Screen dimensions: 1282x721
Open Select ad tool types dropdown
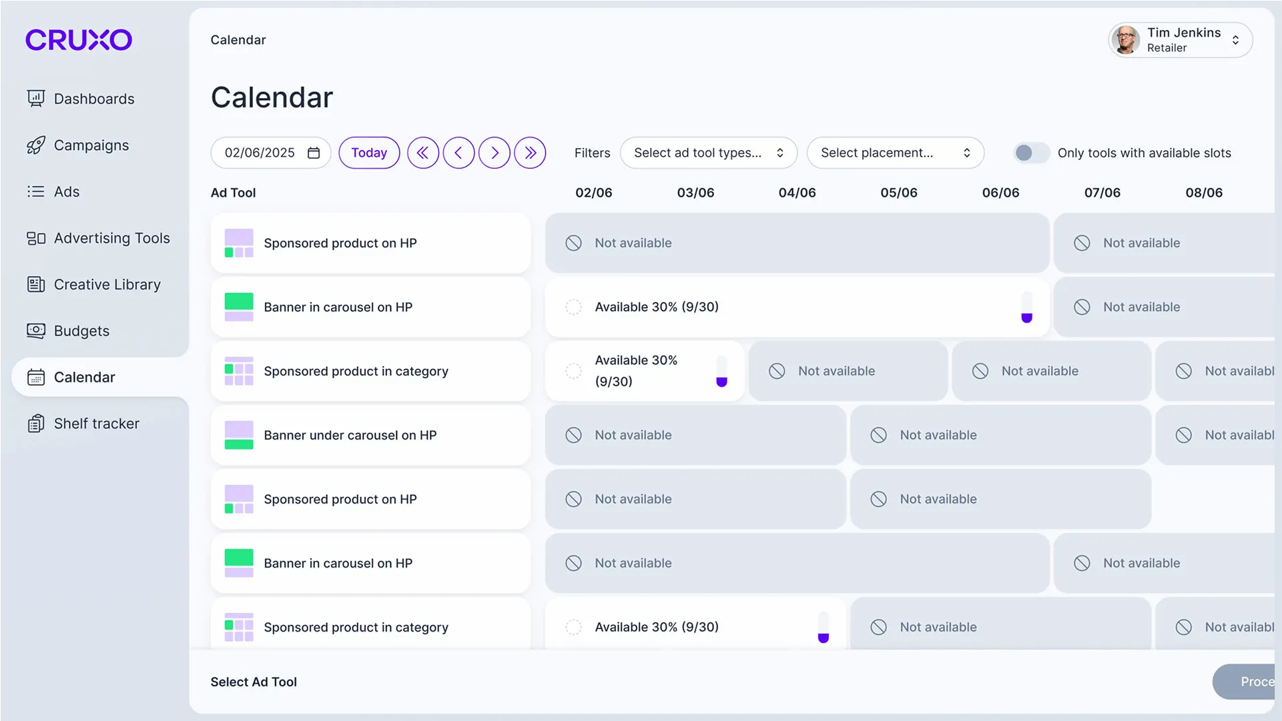(x=708, y=153)
